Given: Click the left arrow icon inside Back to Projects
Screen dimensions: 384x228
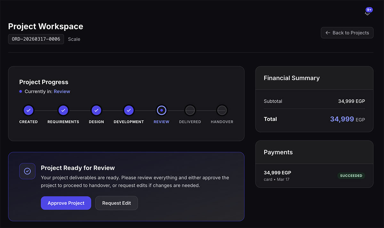Looking at the screenshot, I should click(327, 33).
